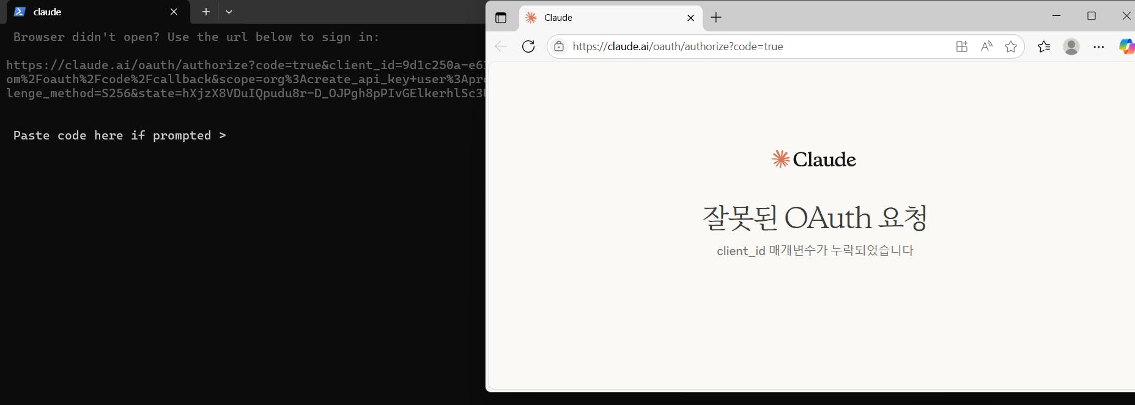This screenshot has height=405, width=1135.
Task: Open the split screen icon in address bar
Action: [x=961, y=46]
